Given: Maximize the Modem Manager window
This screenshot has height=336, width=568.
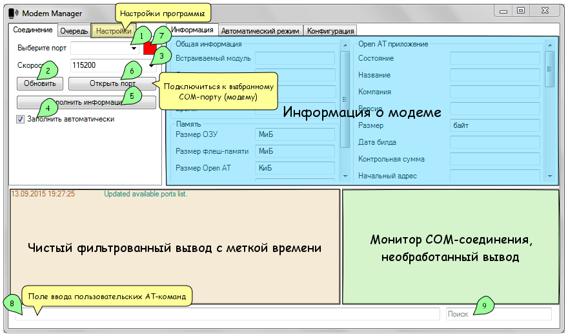Looking at the screenshot, I should (x=520, y=11).
